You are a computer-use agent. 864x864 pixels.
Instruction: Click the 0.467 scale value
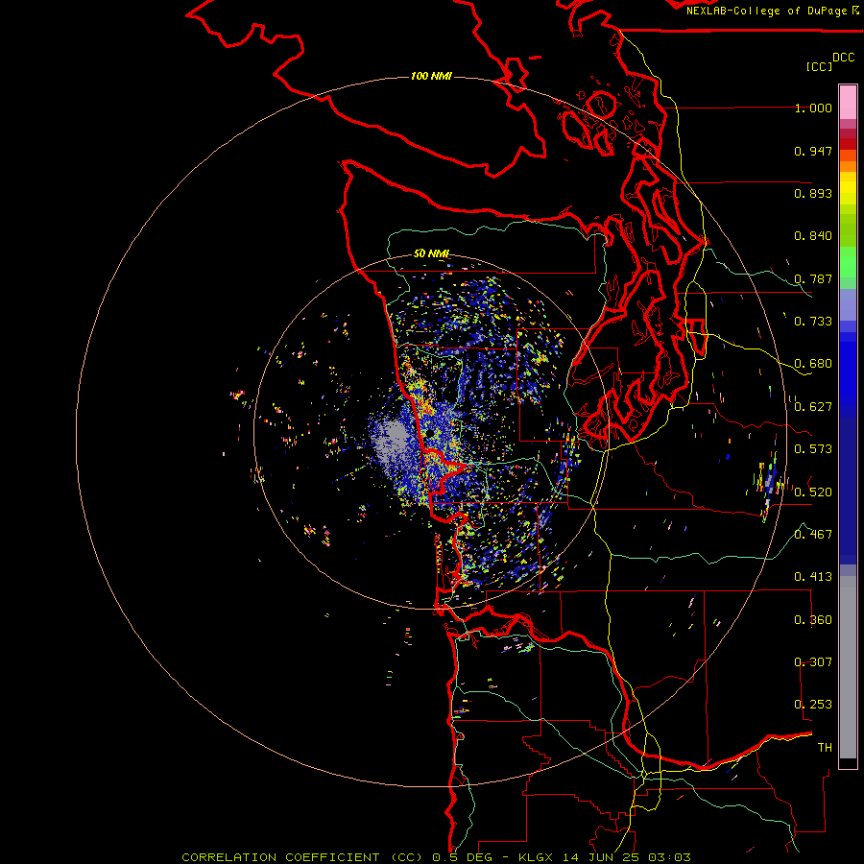click(813, 535)
